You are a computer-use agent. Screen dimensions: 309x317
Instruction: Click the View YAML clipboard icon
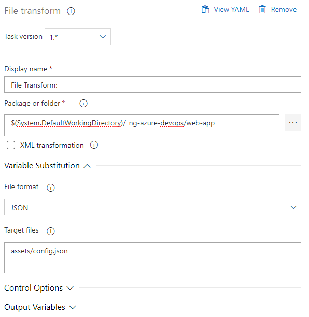(x=205, y=9)
